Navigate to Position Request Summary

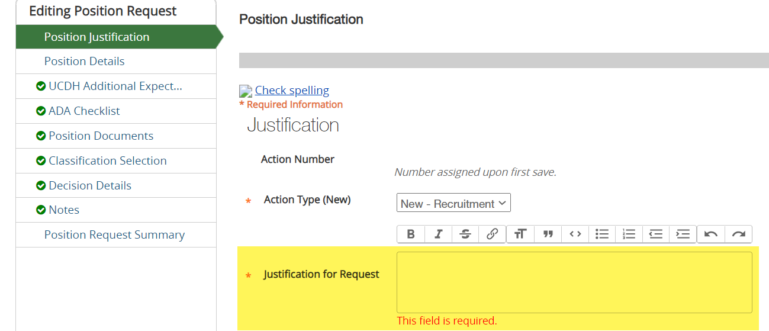coord(114,235)
